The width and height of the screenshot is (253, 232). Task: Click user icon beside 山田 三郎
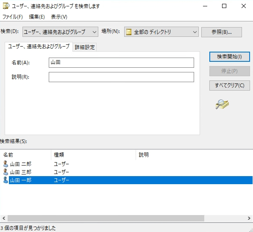(x=6, y=172)
